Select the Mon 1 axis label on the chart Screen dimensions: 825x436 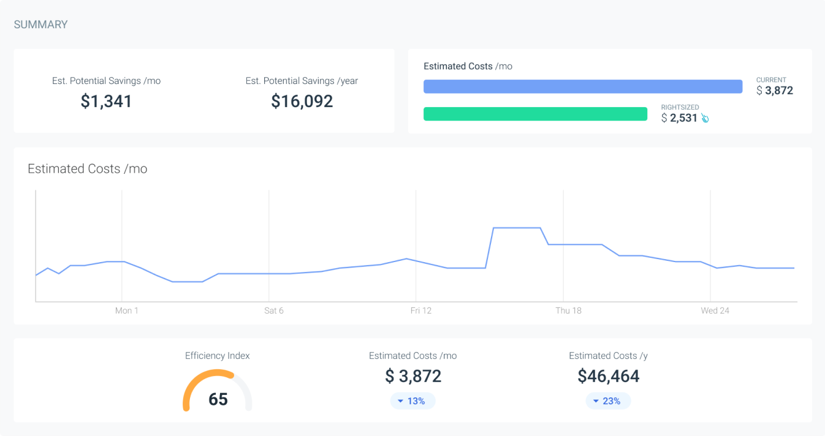pyautogui.click(x=126, y=310)
